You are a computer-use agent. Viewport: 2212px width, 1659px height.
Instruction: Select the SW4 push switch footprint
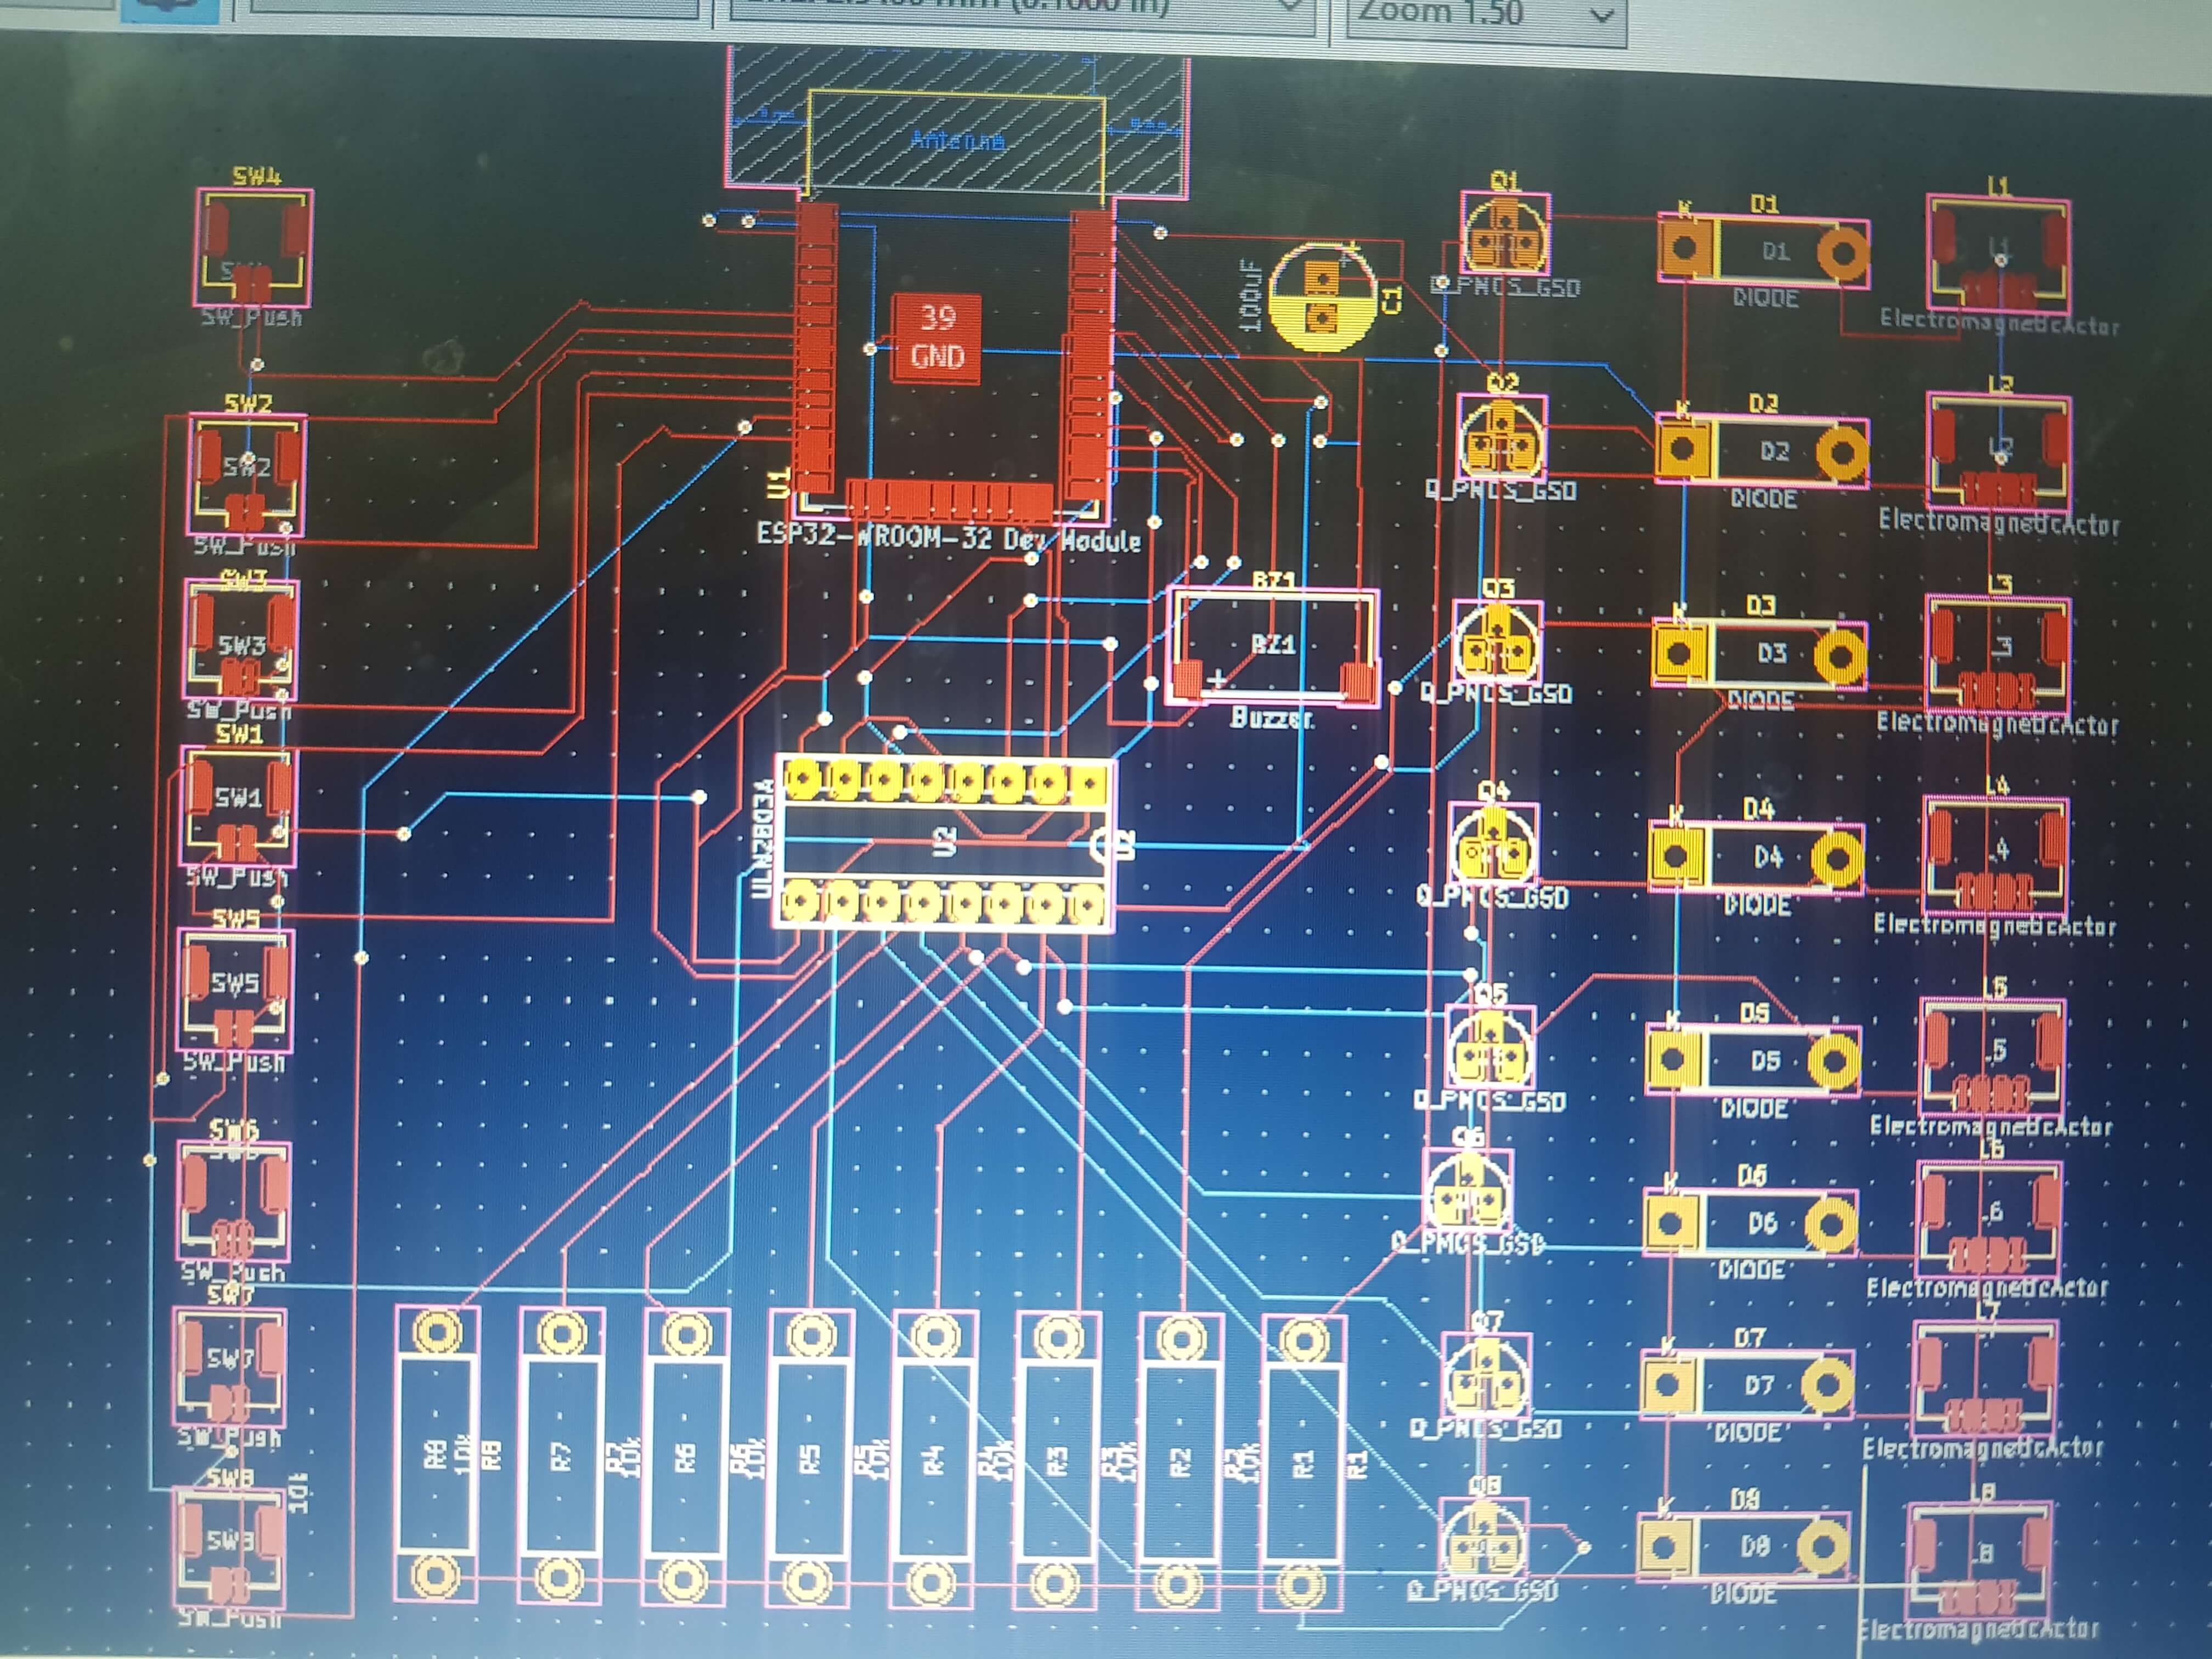coord(253,247)
